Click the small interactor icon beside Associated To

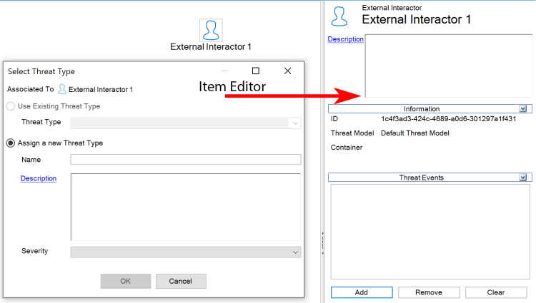tap(62, 89)
